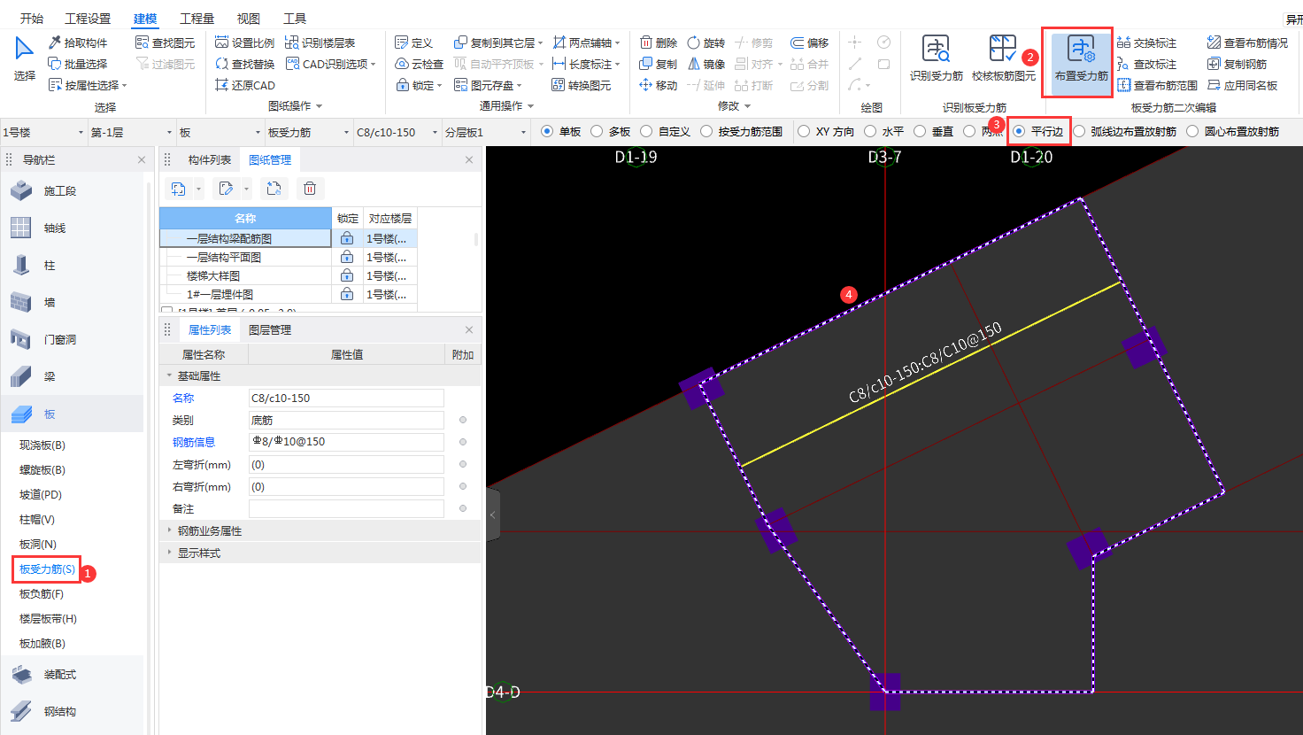Click the 批量选择 batch select tool
Viewport: 1303px width, 735px height.
pyautogui.click(x=78, y=64)
